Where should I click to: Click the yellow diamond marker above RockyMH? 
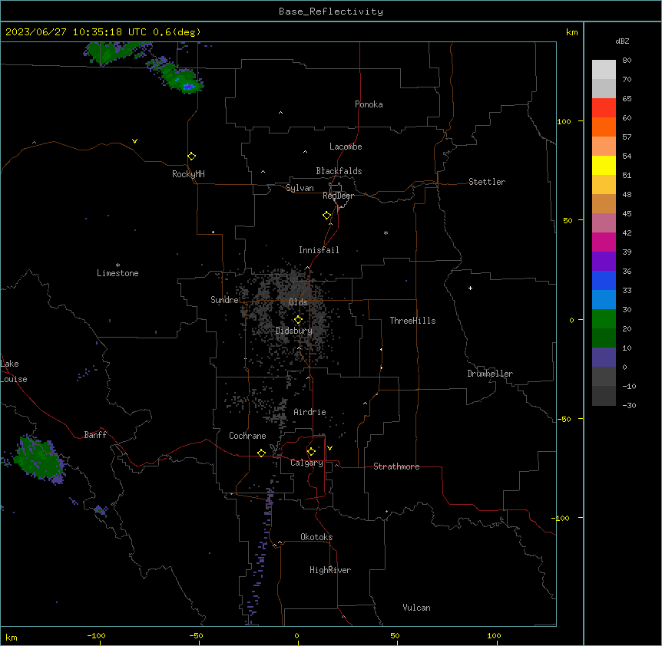tap(192, 157)
